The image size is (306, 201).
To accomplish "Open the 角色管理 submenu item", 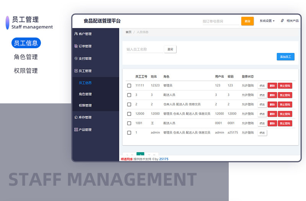I will pyautogui.click(x=85, y=94).
